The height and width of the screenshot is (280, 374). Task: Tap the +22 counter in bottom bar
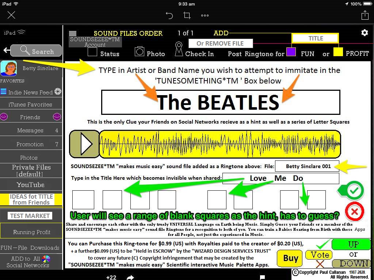111,277
